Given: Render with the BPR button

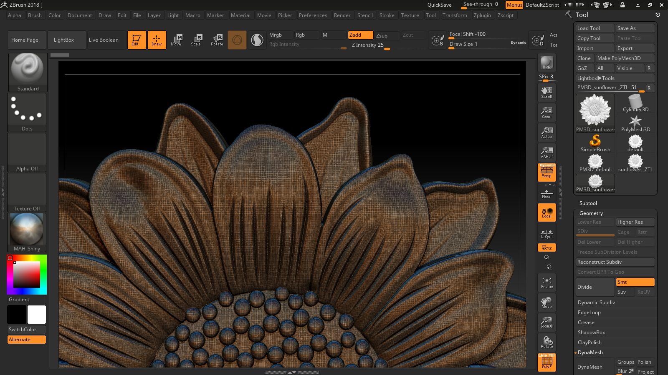Looking at the screenshot, I should (x=547, y=62).
